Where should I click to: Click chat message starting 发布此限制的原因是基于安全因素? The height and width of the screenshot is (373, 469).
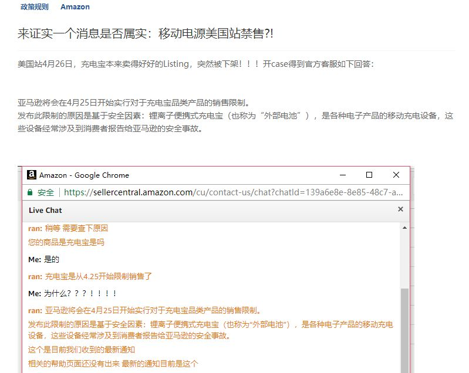[211, 330]
